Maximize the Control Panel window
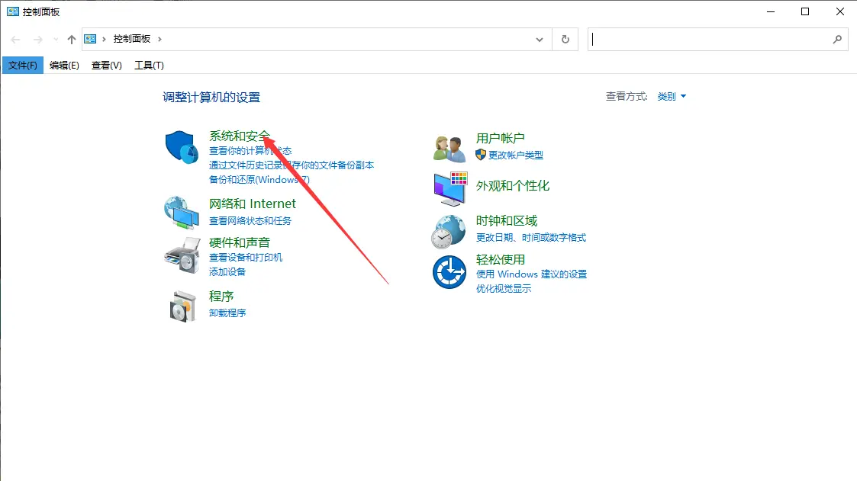 [x=805, y=11]
